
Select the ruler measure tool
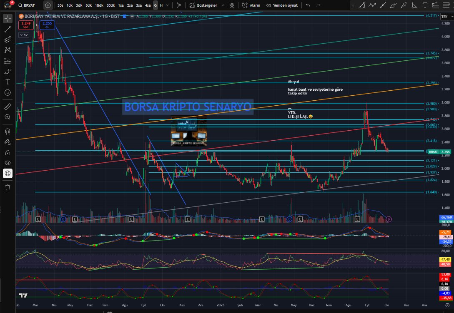8,107
